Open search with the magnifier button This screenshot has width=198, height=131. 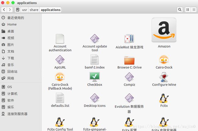[180, 10]
